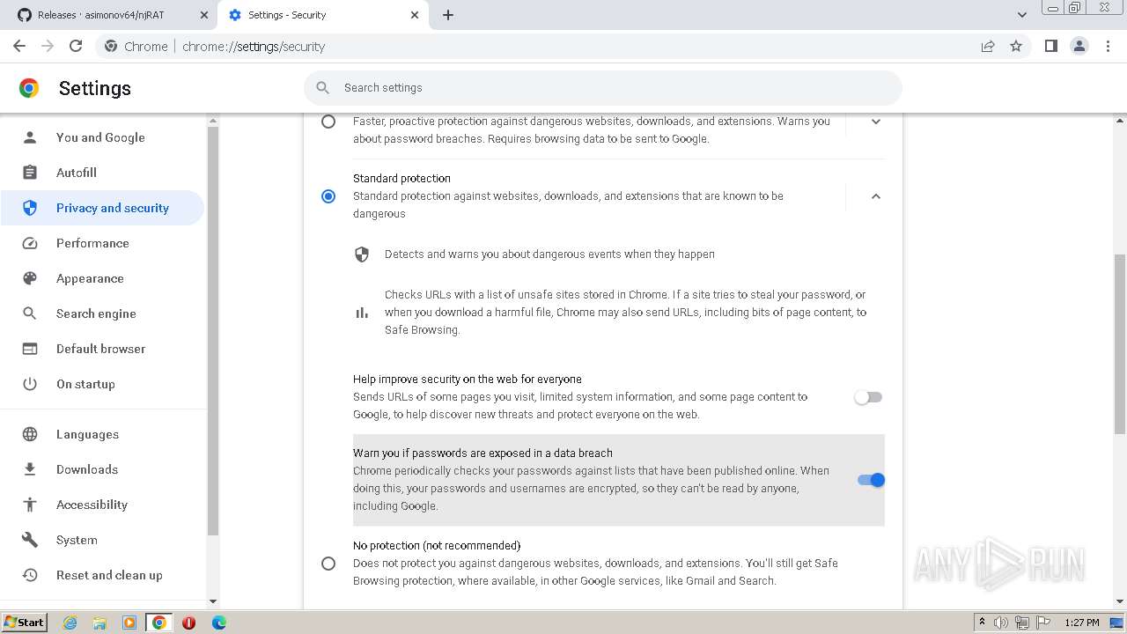The image size is (1127, 634).
Task: Open Performance settings
Action: click(102, 243)
